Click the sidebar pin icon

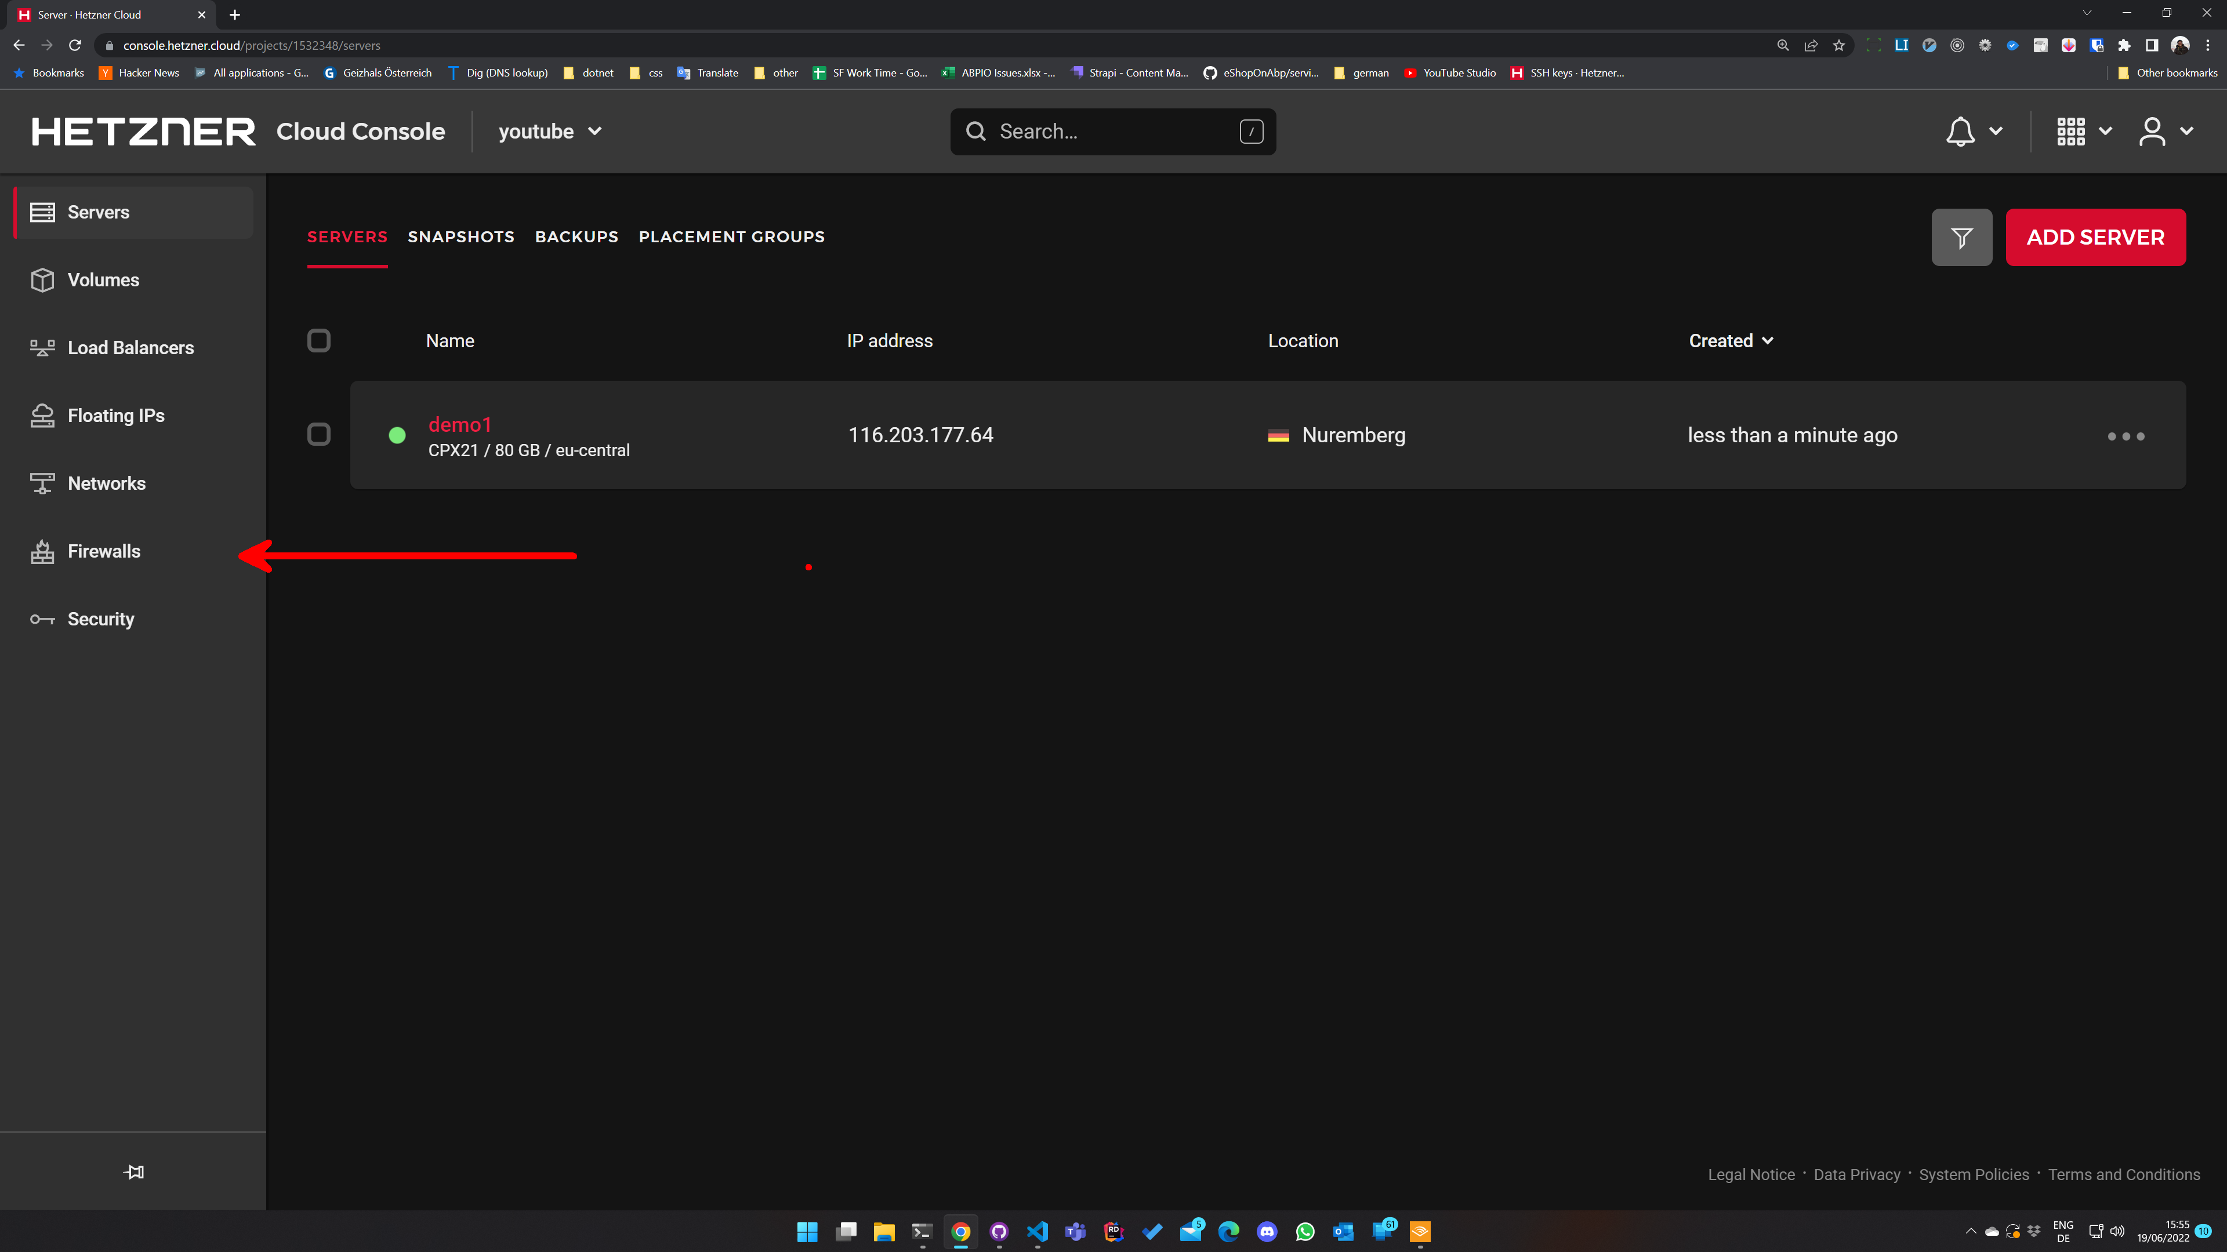tap(133, 1171)
